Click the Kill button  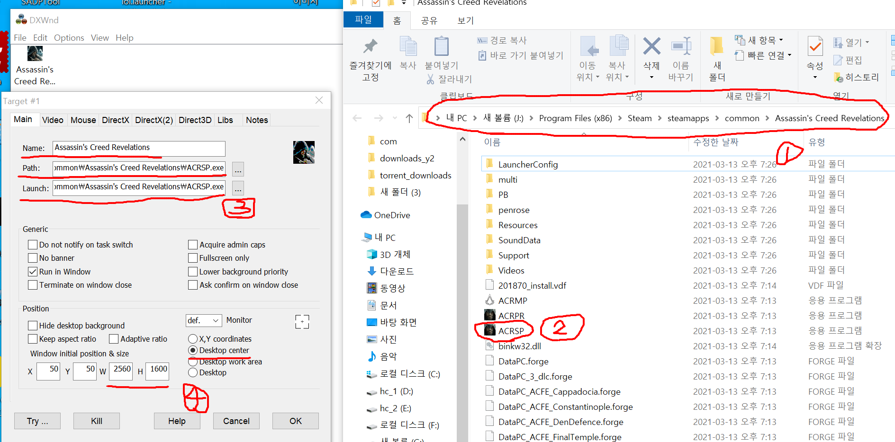(x=97, y=421)
